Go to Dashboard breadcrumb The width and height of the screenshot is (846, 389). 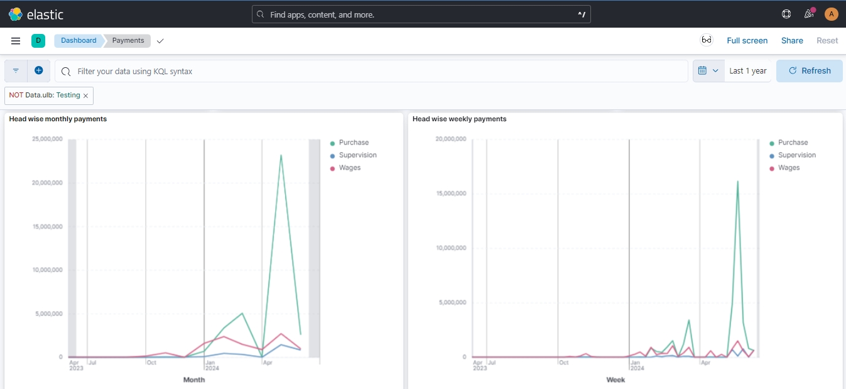point(79,41)
